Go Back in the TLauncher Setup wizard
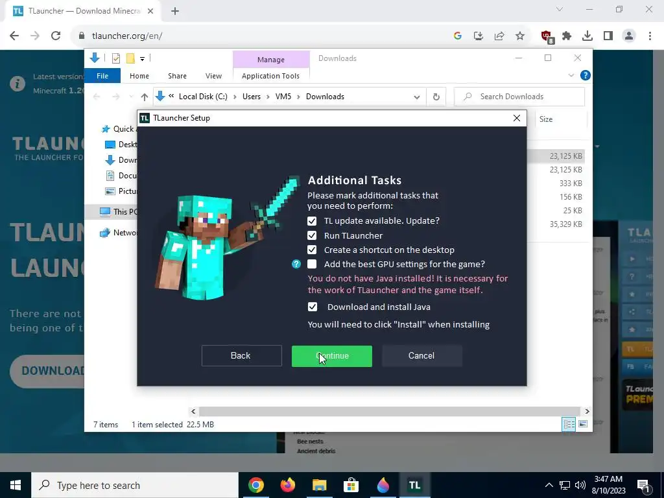 click(241, 356)
